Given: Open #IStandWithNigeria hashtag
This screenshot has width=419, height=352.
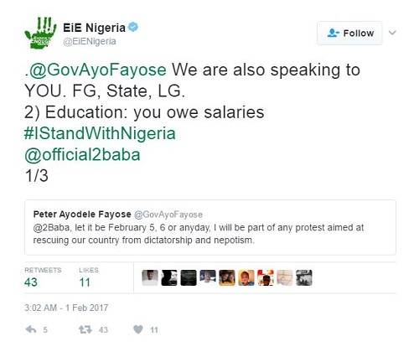Looking at the screenshot, I should (100, 133).
